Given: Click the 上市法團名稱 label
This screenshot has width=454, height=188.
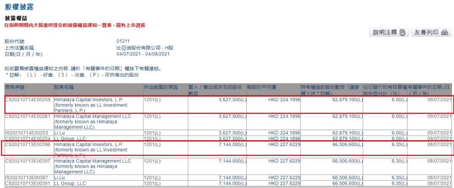Looking at the screenshot, I should pos(20,48).
